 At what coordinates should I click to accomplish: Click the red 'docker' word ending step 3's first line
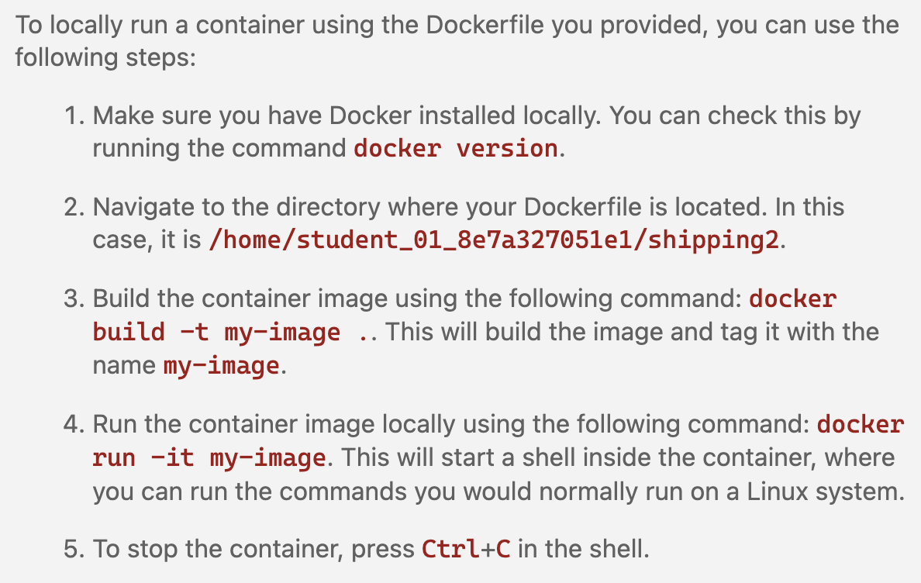pos(793,298)
